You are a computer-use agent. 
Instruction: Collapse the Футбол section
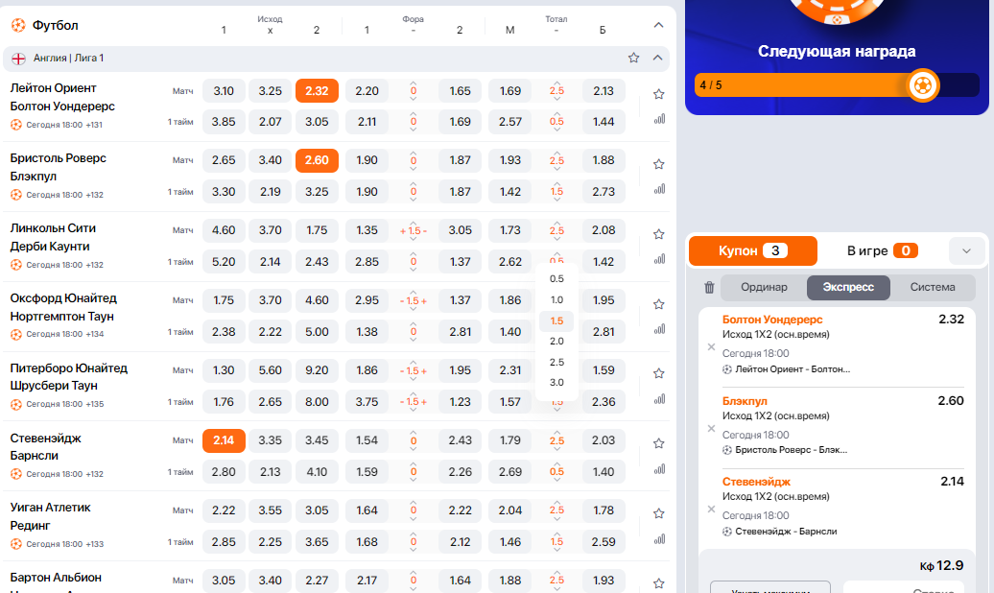click(x=658, y=25)
